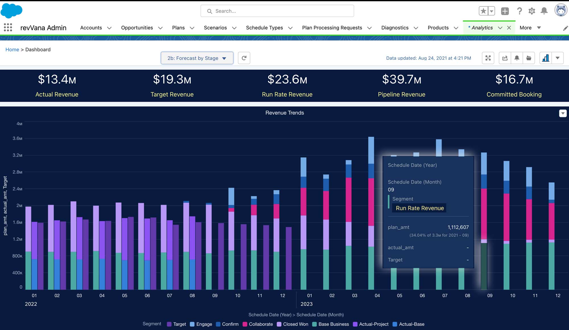Click the Favorites star icon

(483, 11)
